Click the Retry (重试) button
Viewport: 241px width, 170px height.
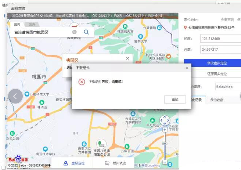point(175,100)
